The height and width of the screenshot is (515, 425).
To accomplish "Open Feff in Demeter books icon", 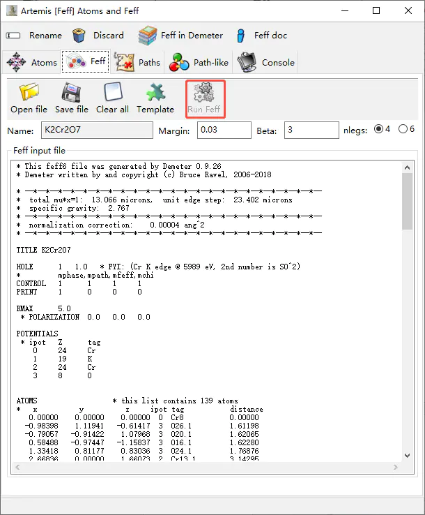I will 147,36.
